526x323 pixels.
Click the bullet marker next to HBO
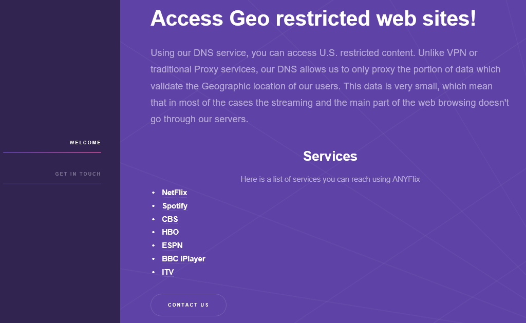[153, 233]
